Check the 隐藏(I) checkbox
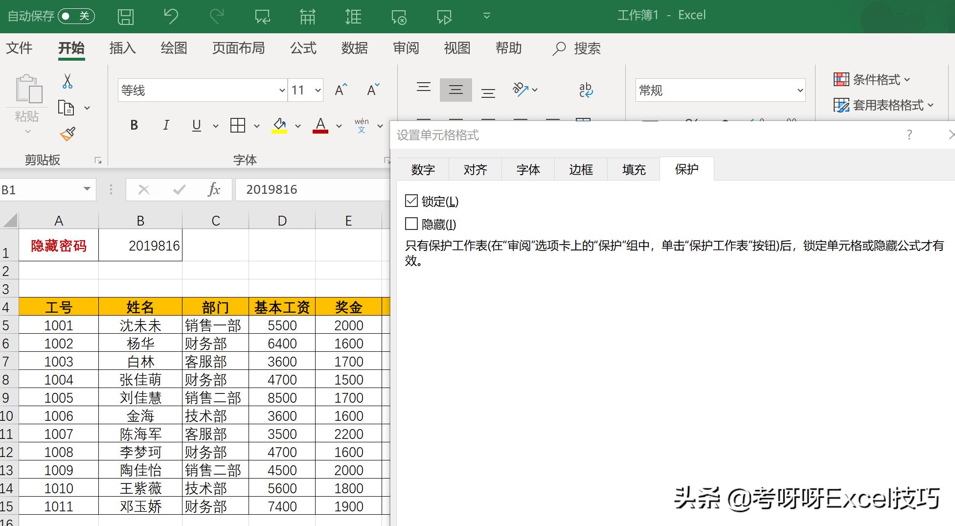Viewport: 955px width, 526px height. tap(411, 223)
